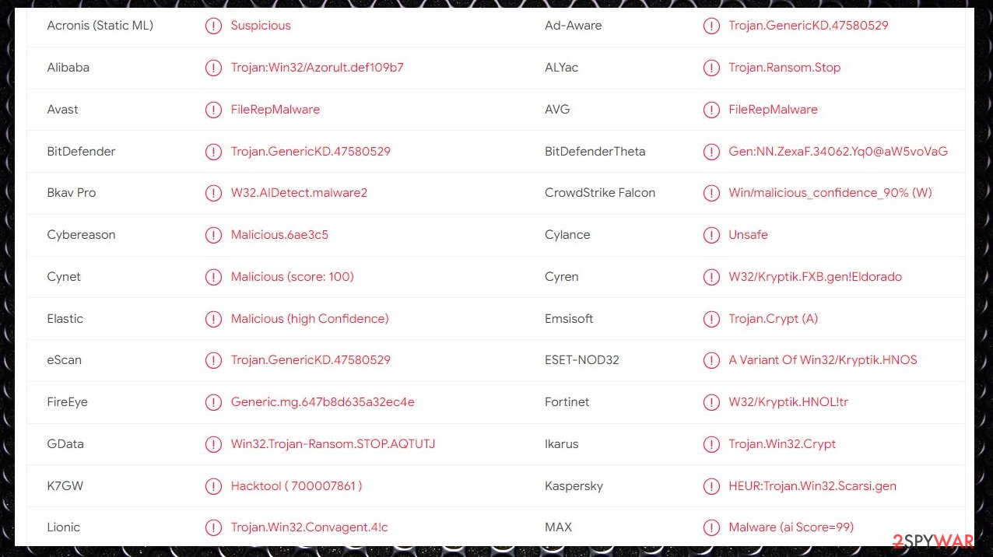Click the exclamation icon next to Malicious.6ae3c5
Viewport: 993px width, 557px height.
[213, 235]
